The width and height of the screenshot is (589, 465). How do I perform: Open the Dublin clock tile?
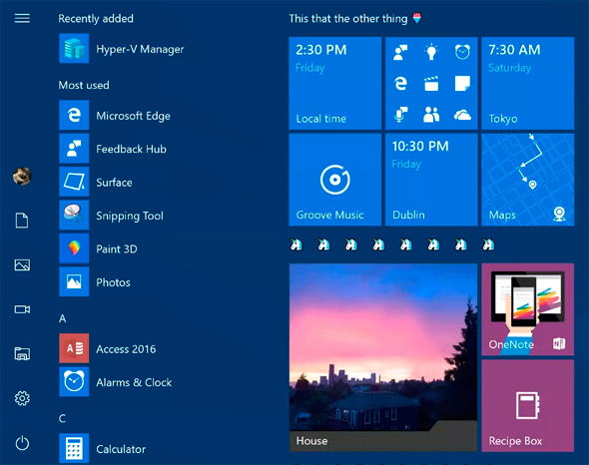click(x=431, y=180)
